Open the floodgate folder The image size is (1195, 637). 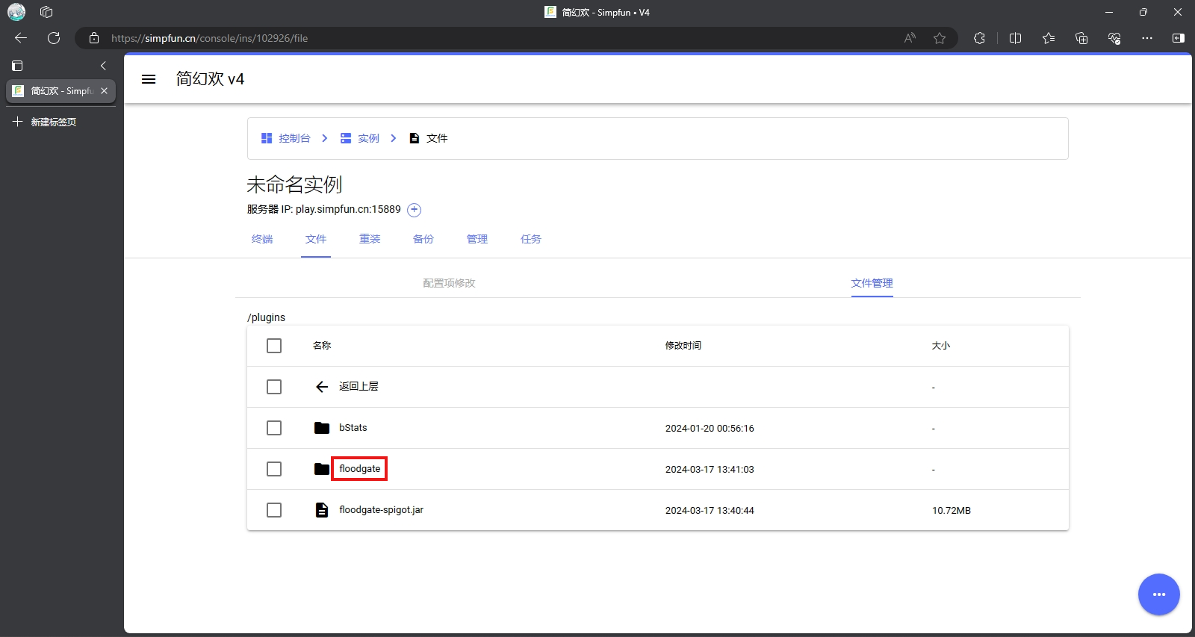359,469
